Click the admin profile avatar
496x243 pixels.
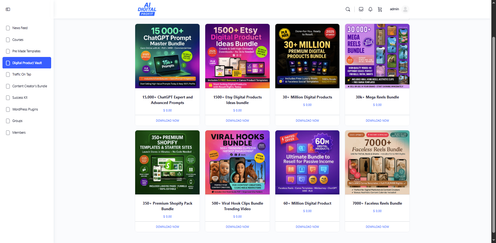coord(405,9)
